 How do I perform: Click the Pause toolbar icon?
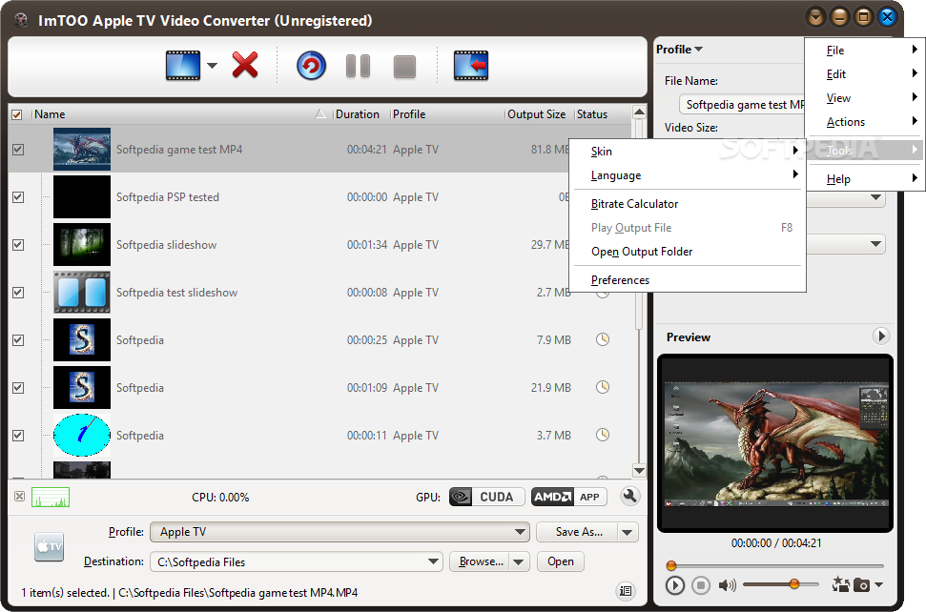click(358, 66)
